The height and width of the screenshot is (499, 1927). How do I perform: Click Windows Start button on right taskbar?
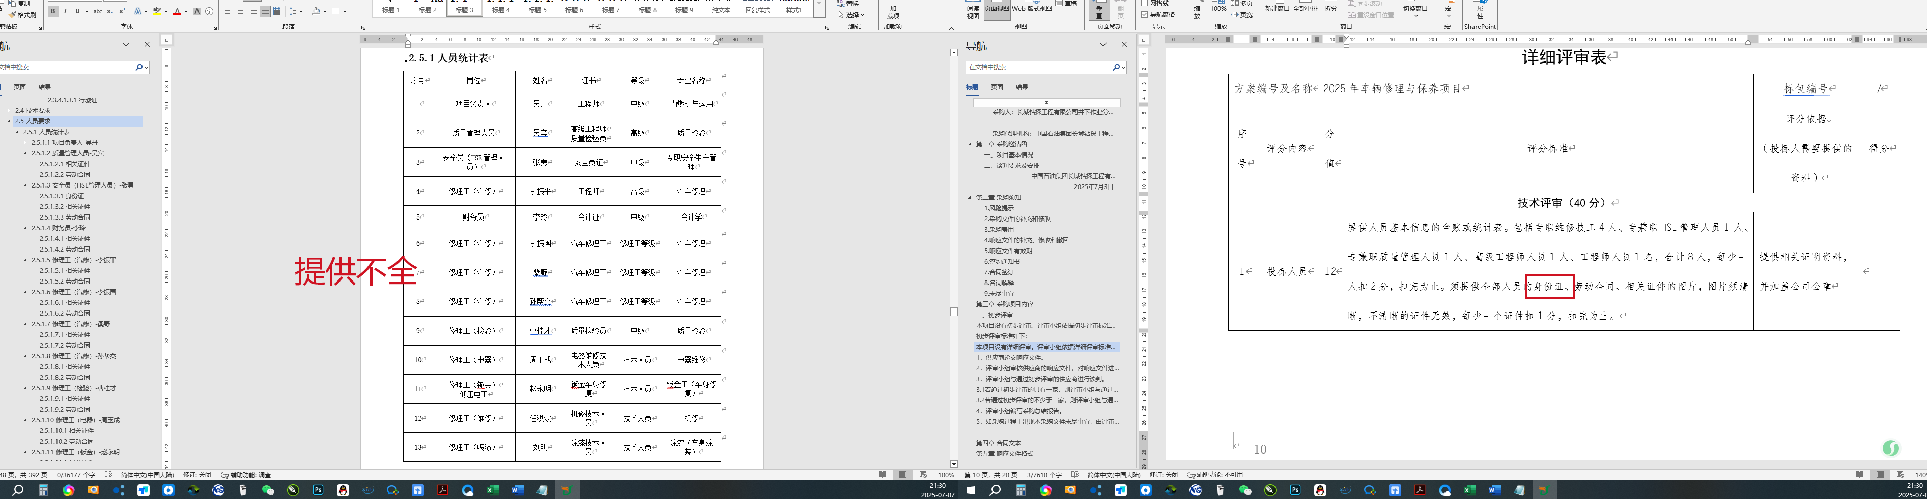[970, 490]
